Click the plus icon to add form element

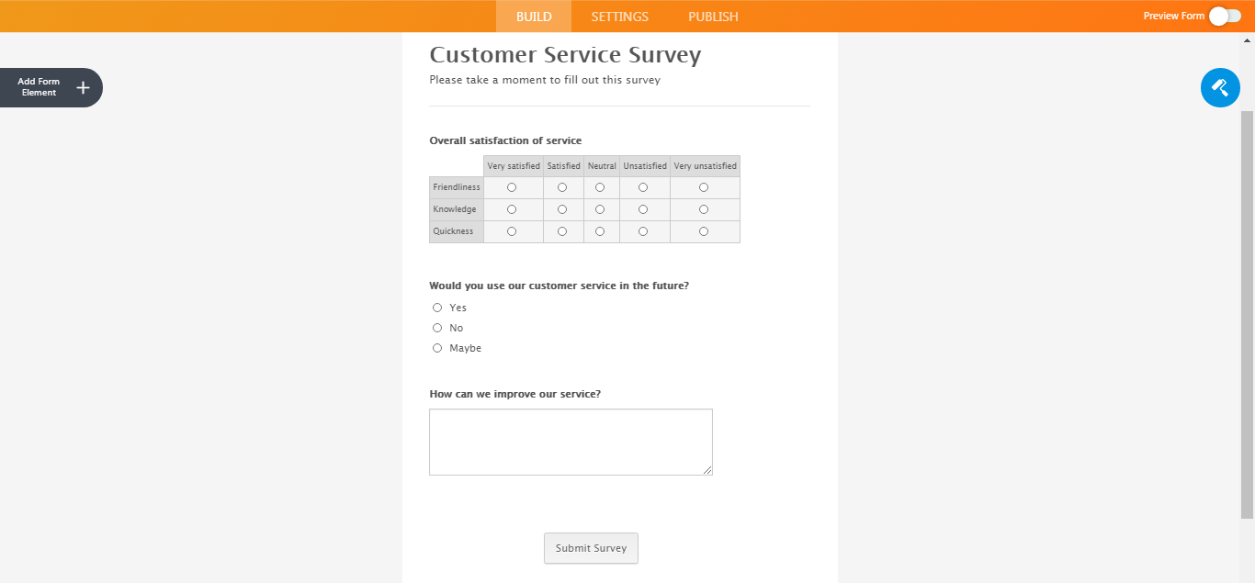point(83,87)
